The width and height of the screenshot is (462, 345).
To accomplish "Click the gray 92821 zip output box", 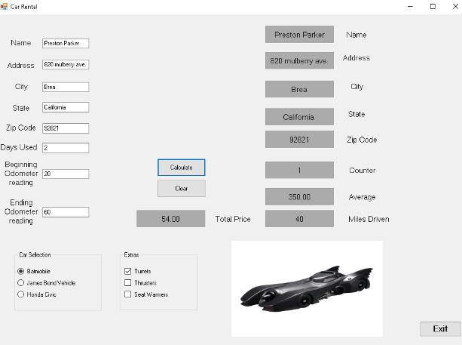I will pyautogui.click(x=299, y=140).
